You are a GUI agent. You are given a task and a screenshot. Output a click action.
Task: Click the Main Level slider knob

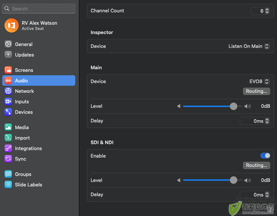pyautogui.click(x=233, y=106)
